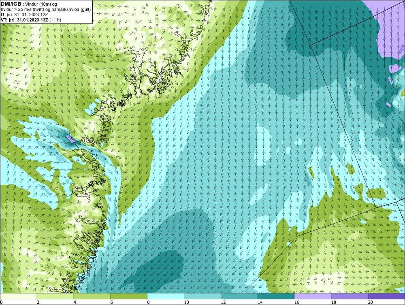Screen dimensions: 405x305
Task: Click the '18' label on the wind scale
Action: pos(334,302)
